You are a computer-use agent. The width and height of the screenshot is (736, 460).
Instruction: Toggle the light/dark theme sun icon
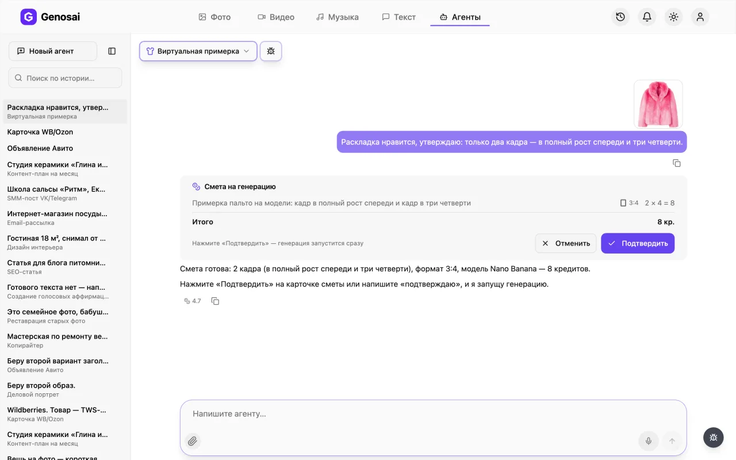(673, 17)
